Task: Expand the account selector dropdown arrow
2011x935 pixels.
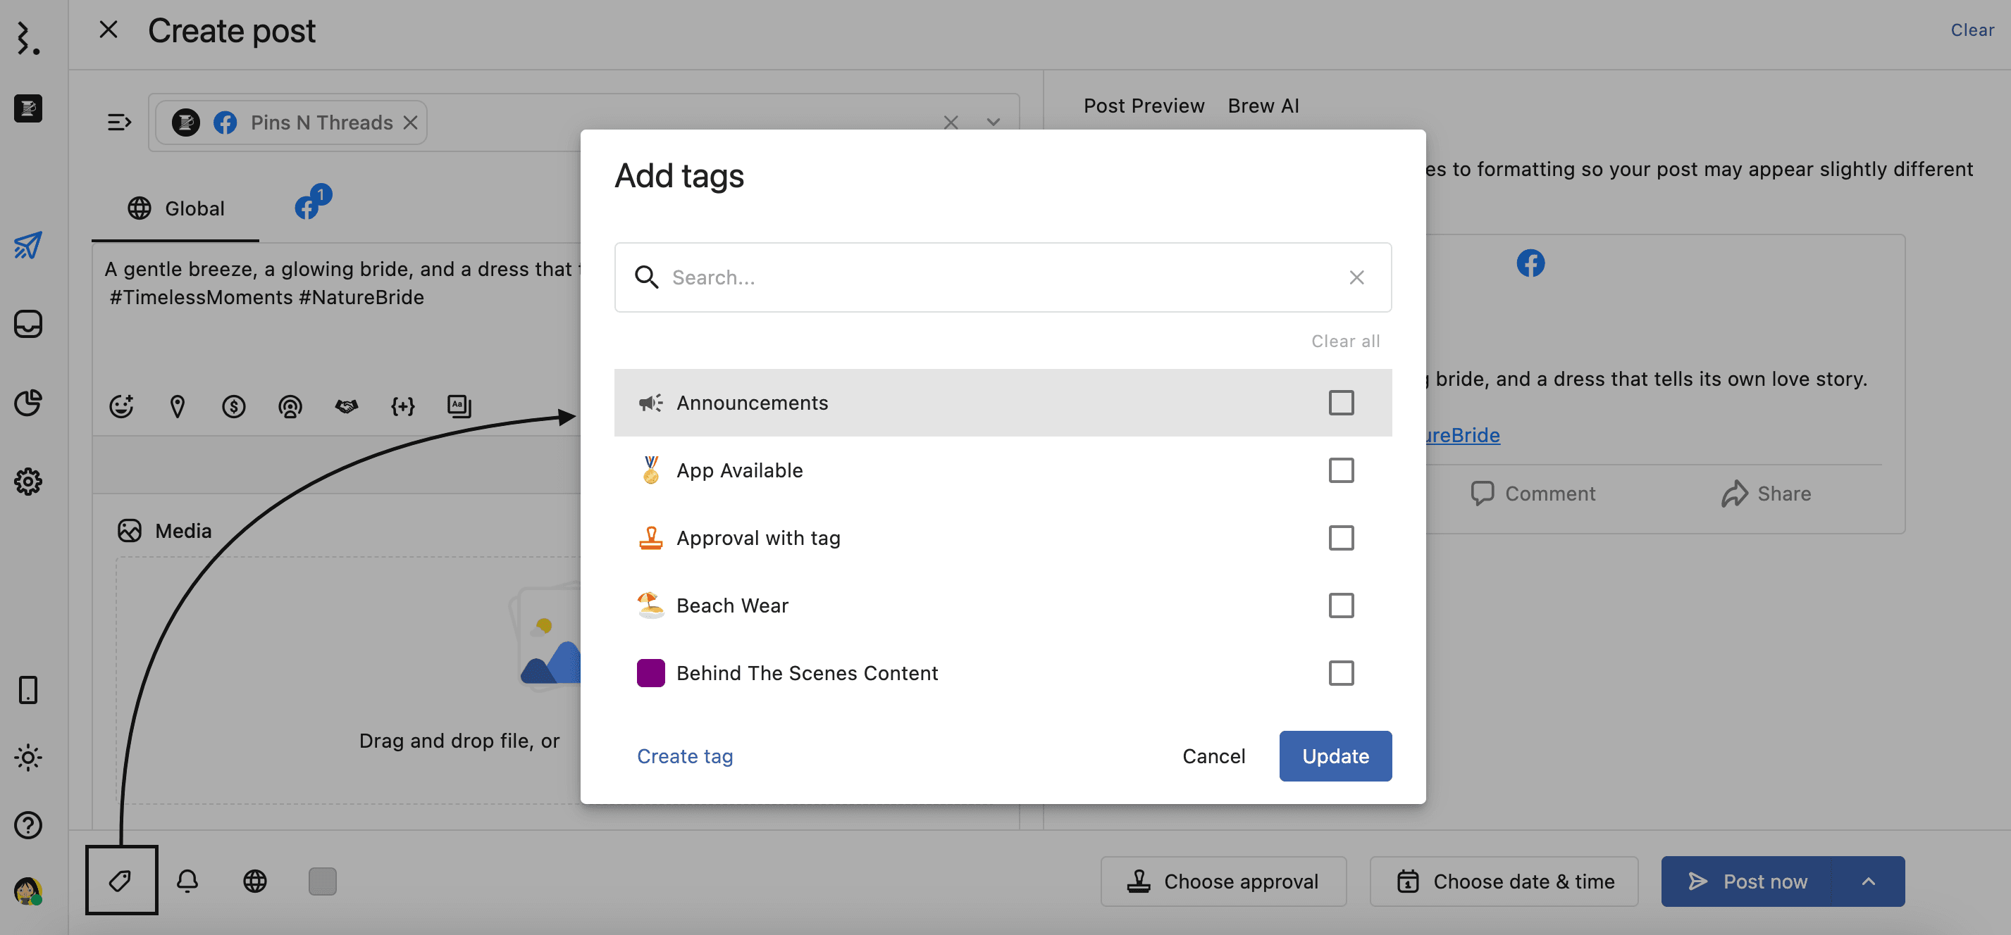Action: (x=992, y=123)
